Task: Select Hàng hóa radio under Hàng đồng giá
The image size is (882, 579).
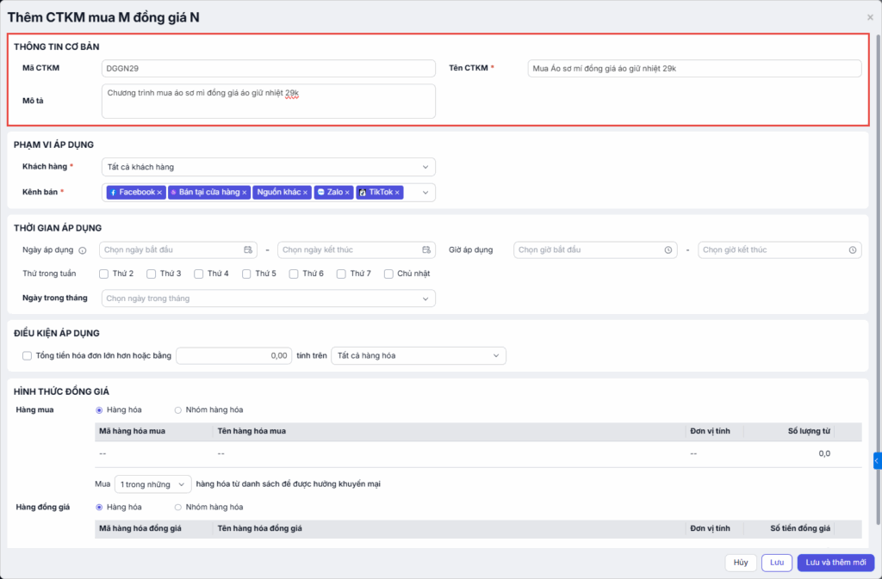Action: point(99,507)
